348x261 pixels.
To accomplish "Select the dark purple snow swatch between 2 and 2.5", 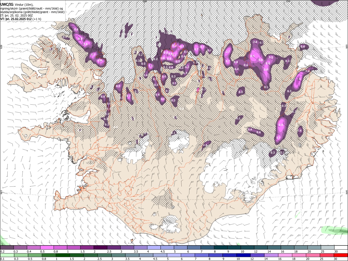I will pos(100,248).
